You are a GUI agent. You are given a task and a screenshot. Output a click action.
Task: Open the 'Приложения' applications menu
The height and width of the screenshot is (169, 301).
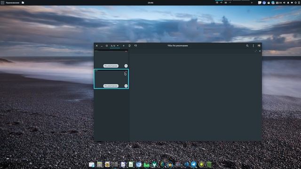(13, 3)
